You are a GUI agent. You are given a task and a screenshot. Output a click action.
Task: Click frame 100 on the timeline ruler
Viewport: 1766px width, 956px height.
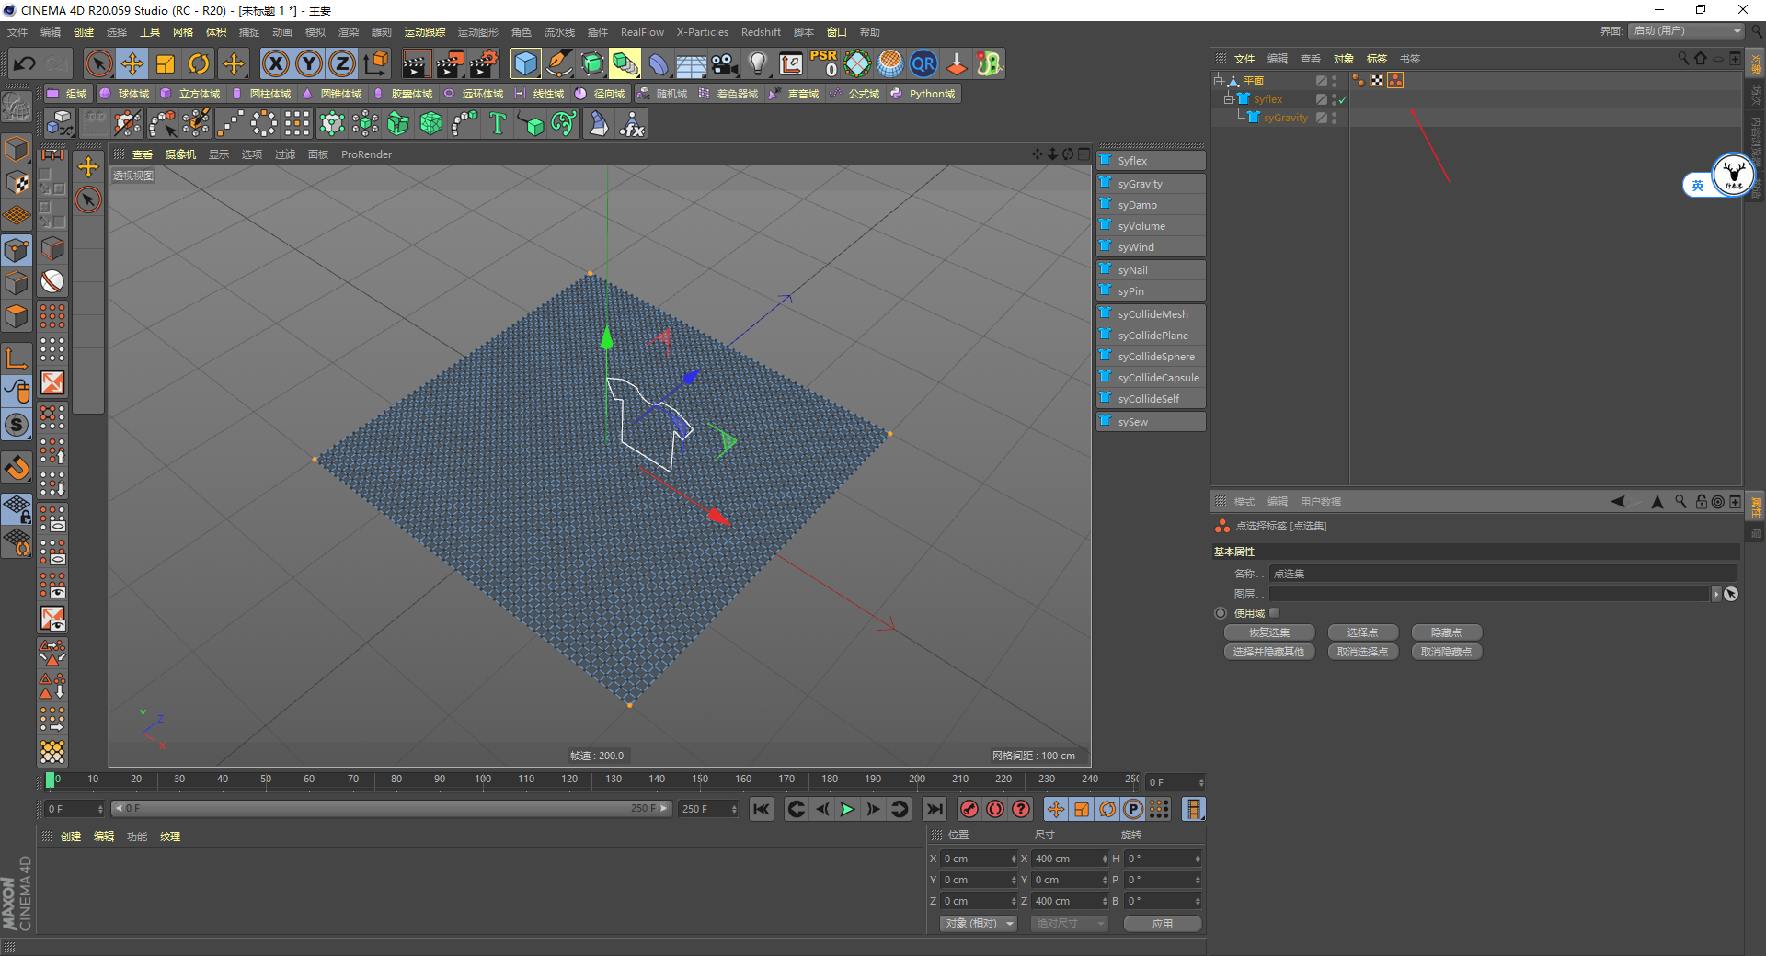coord(483,780)
